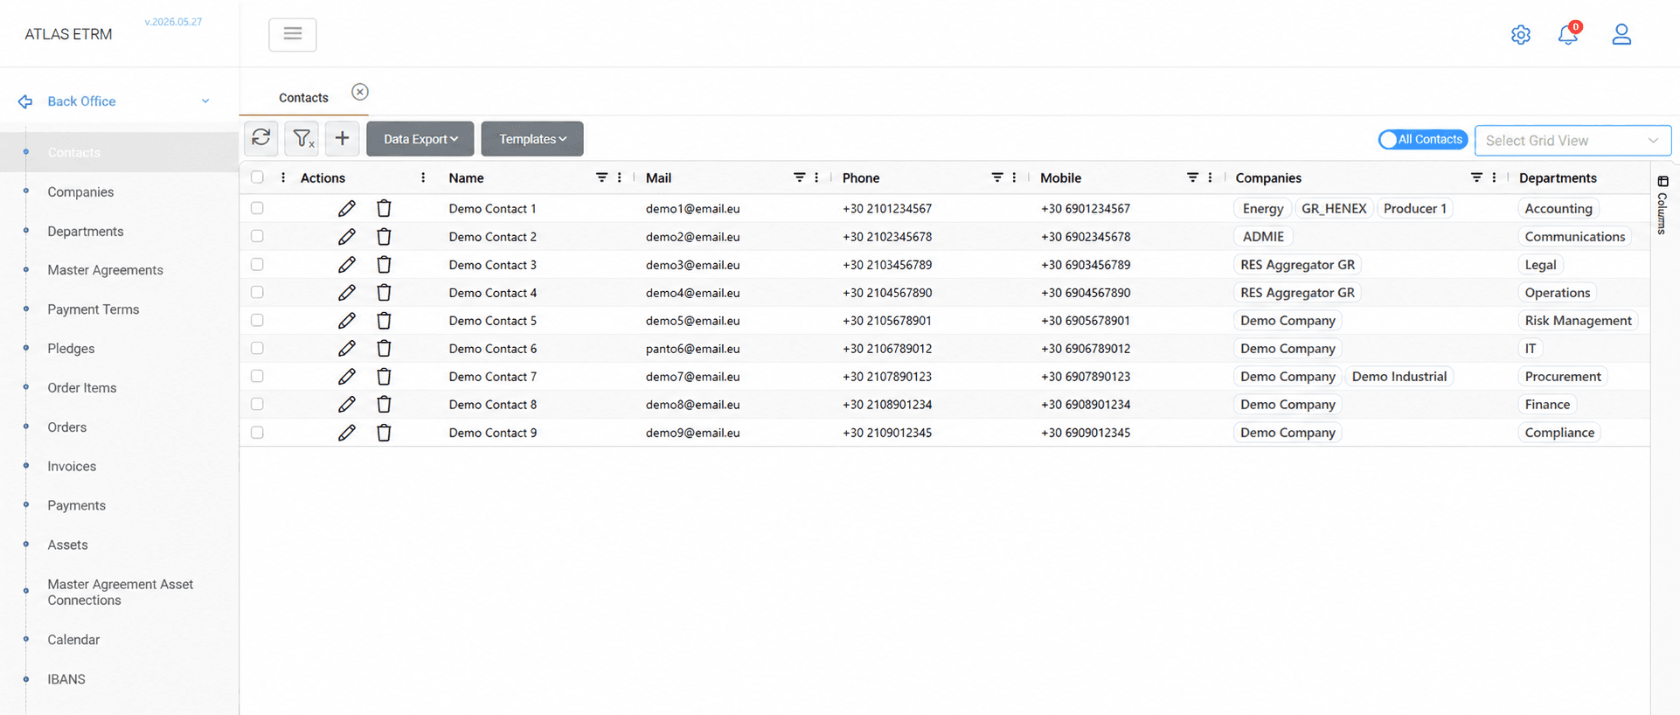Toggle the hamburger sidebar menu button
This screenshot has height=715, width=1680.
(x=293, y=34)
